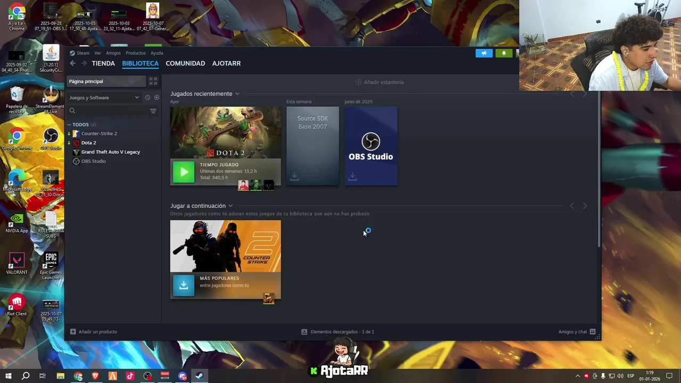Open the Counter-Strike 2 cover artwork
681x383 pixels.
[x=226, y=246]
